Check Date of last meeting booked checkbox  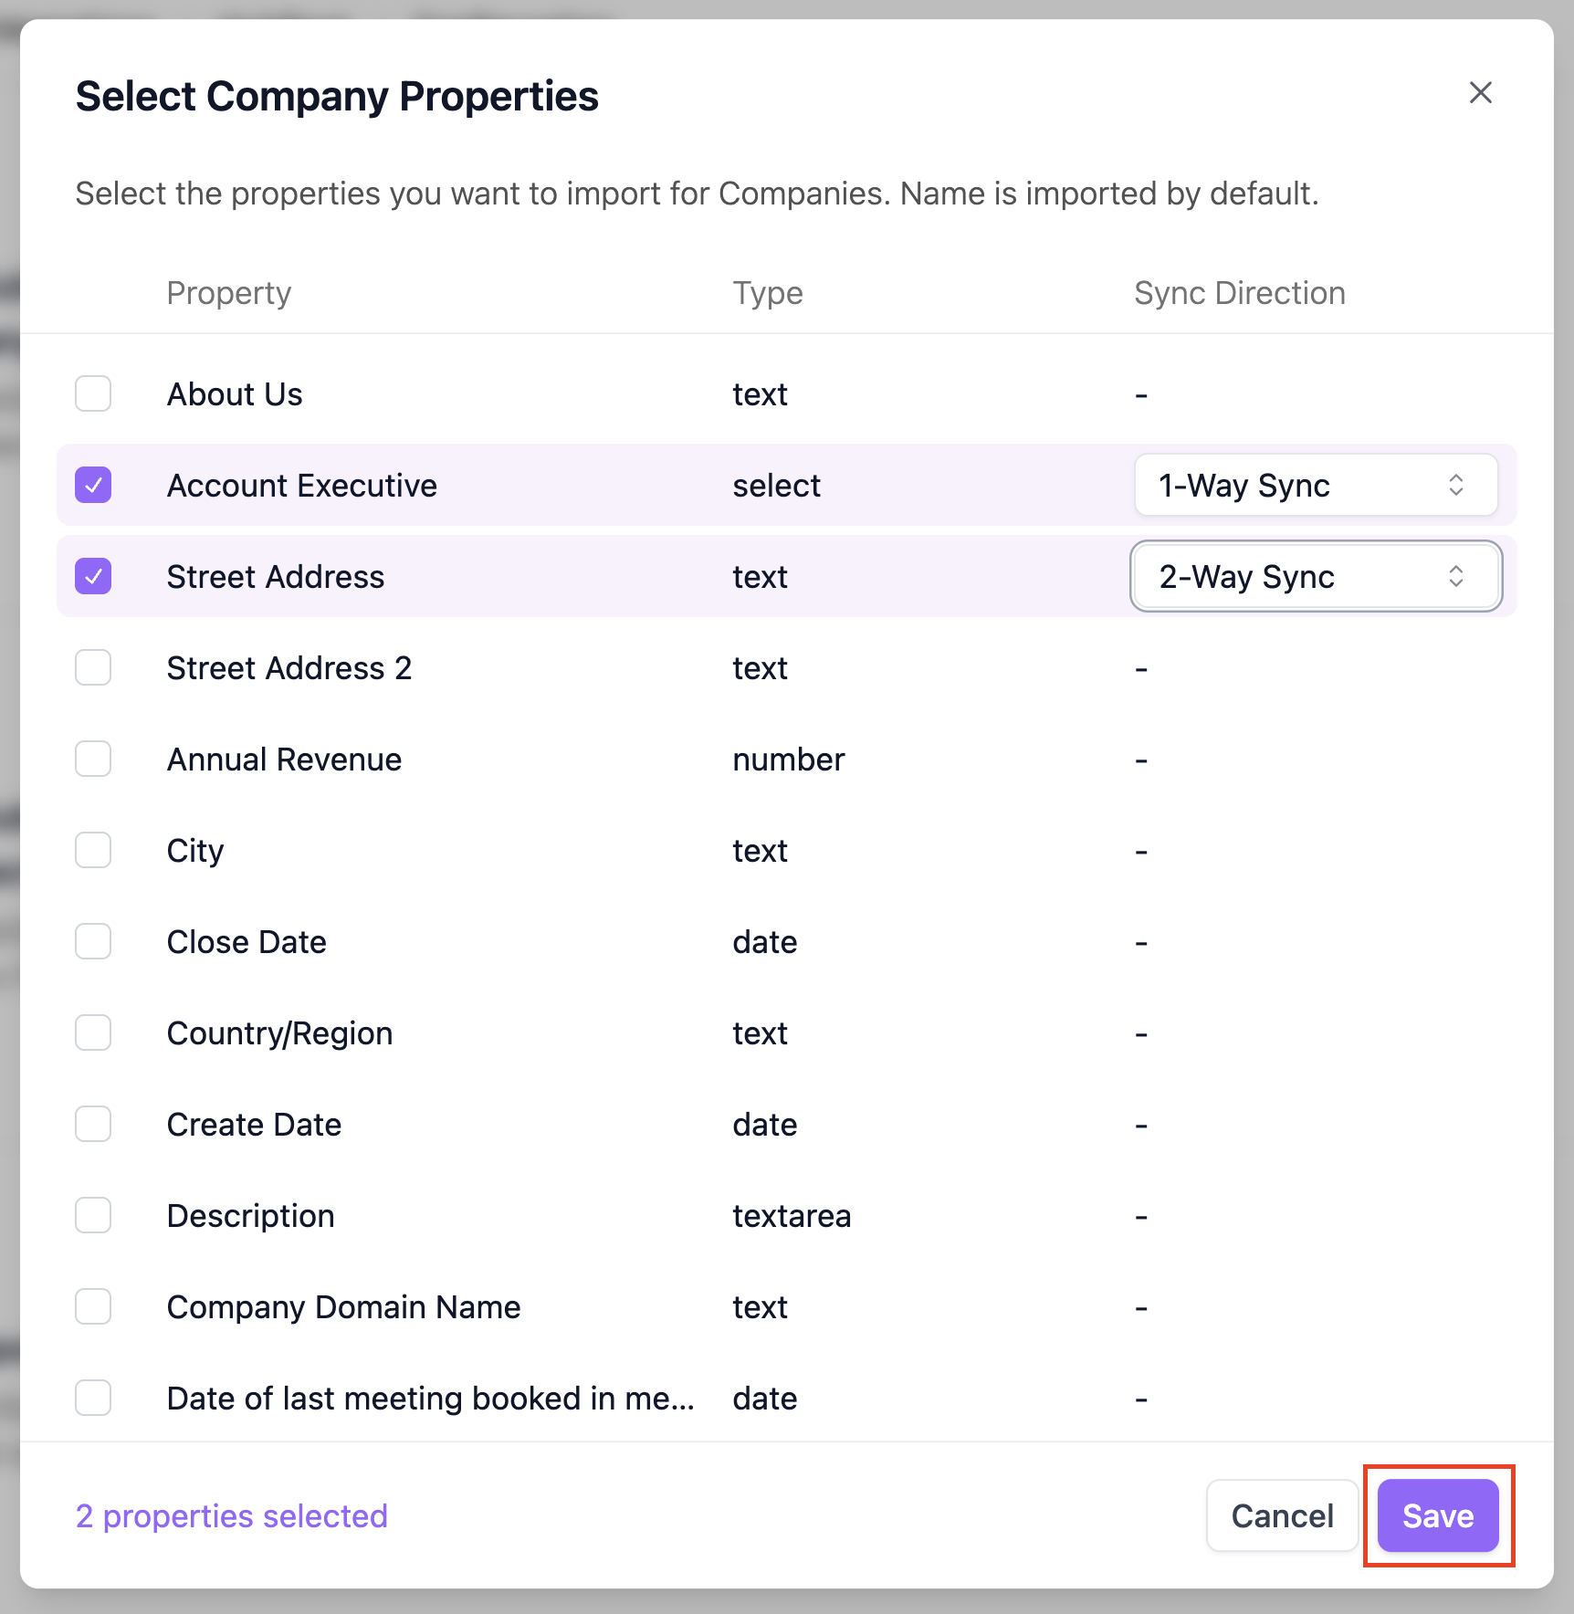(x=93, y=1398)
